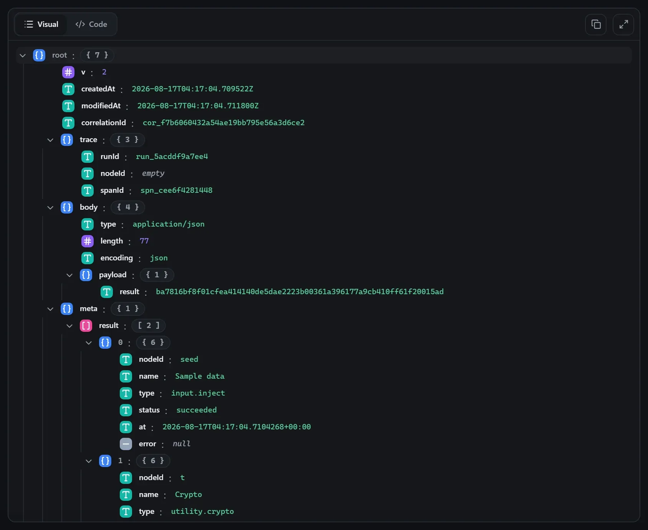Select the spanId value spn_cee6f4281448
This screenshot has width=648, height=530.
point(177,190)
